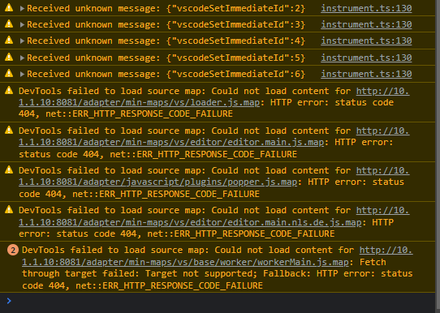440x313 pixels.
Task: Select text "Received unknown message" in Id 2 row
Action: point(91,8)
